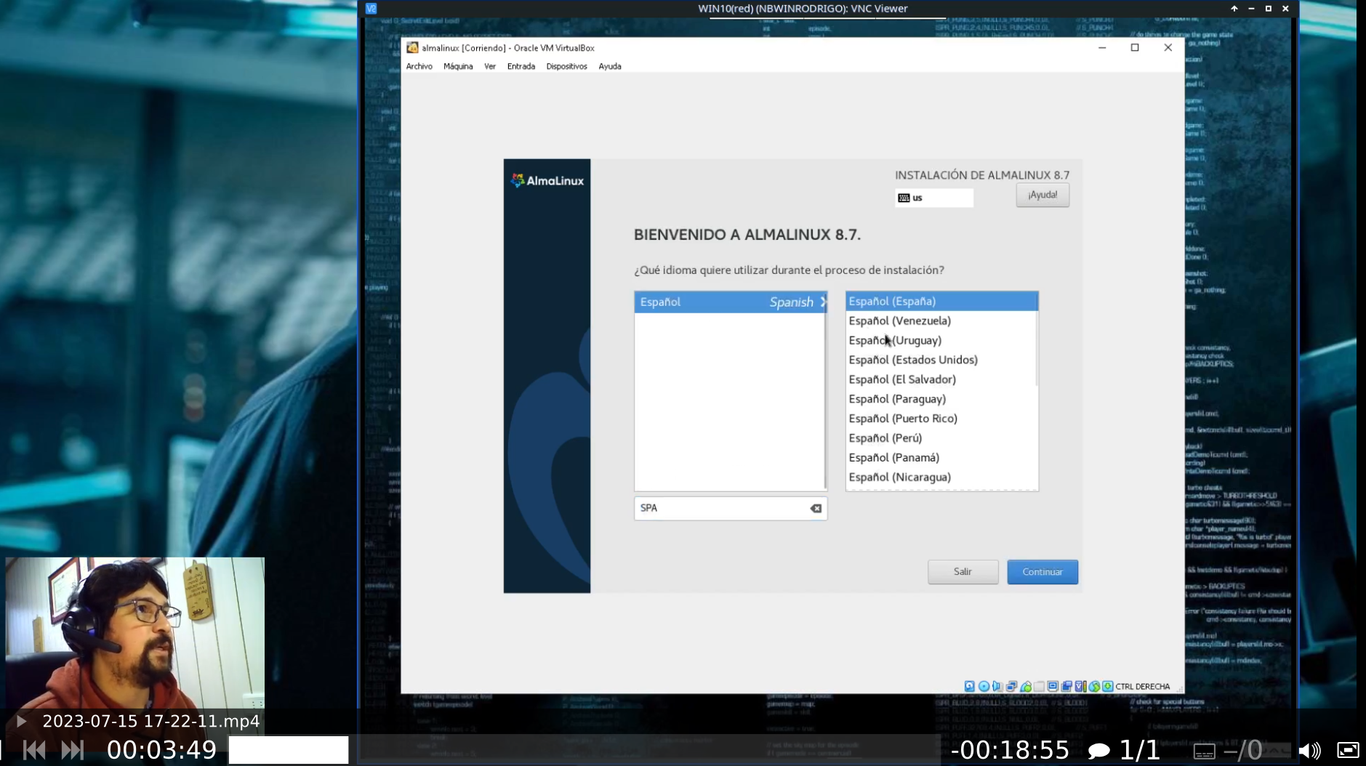
Task: Click the volume speaker icon in the player
Action: [x=1309, y=750]
